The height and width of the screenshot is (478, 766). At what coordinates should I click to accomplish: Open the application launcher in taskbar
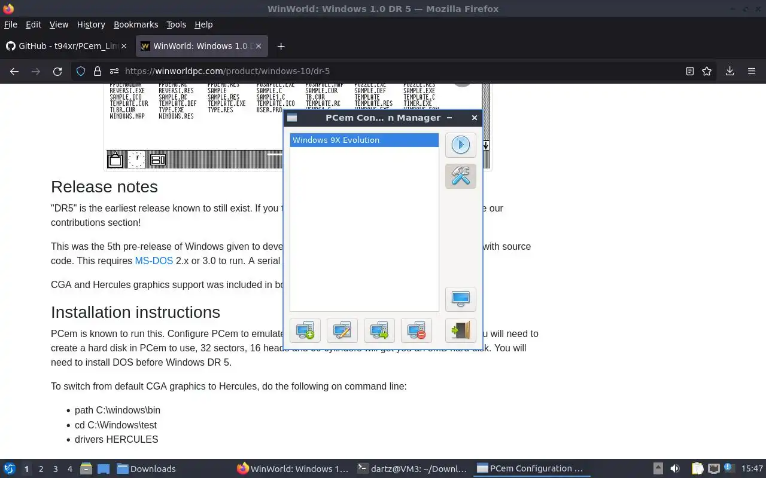[x=10, y=468]
